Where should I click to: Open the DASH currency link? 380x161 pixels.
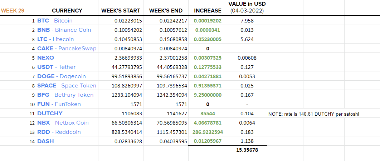pos(45,141)
